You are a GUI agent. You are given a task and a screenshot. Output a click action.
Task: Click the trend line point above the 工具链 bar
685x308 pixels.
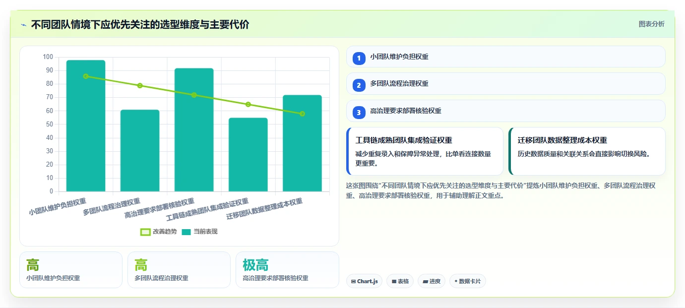[x=248, y=105]
